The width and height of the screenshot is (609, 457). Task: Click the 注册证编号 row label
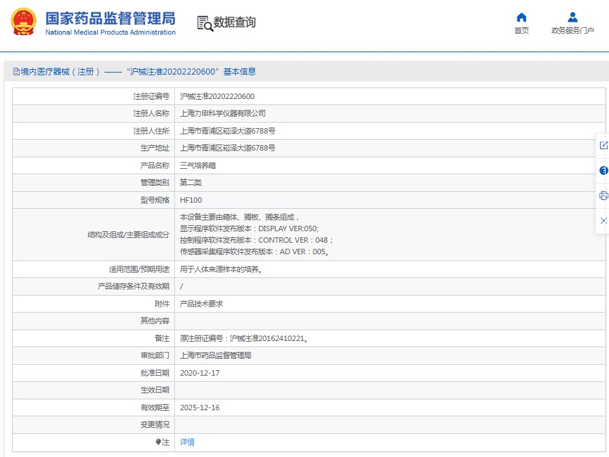[151, 96]
